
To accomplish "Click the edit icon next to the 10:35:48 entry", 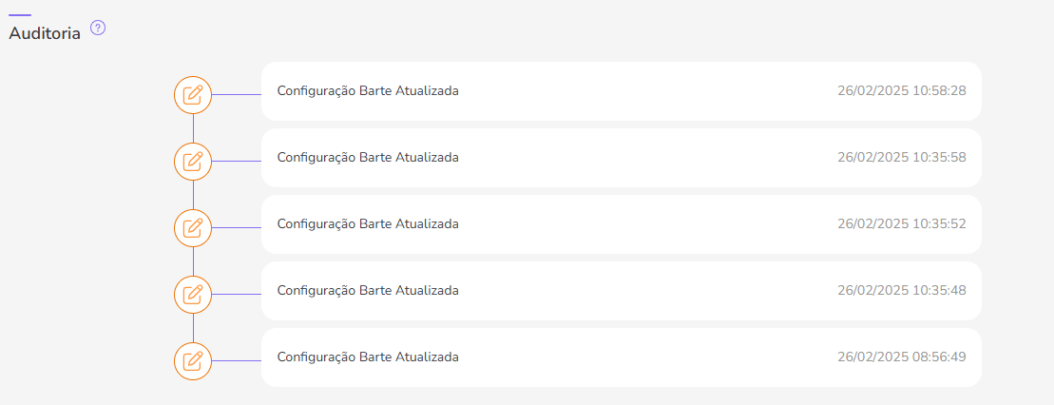I will 193,295.
